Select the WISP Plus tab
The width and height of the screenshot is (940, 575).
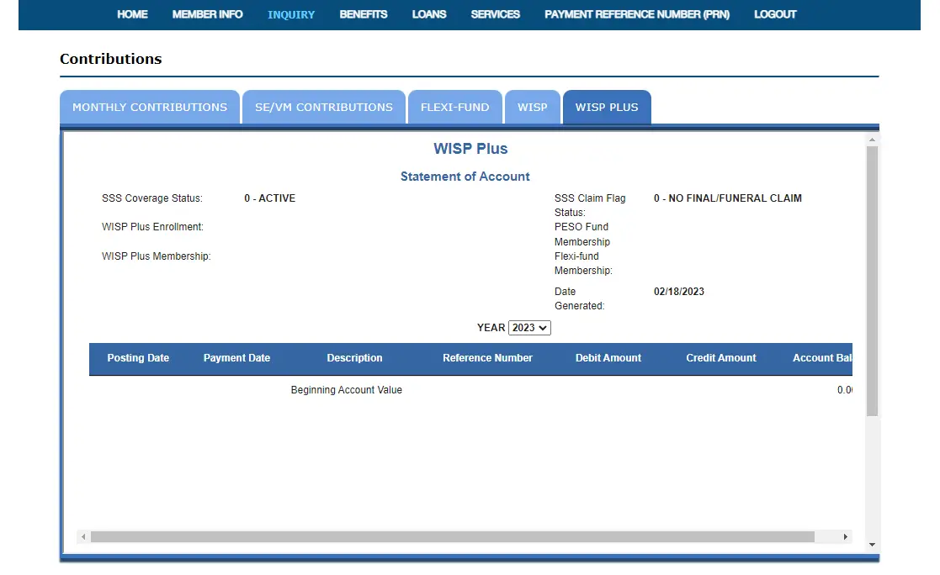point(607,108)
